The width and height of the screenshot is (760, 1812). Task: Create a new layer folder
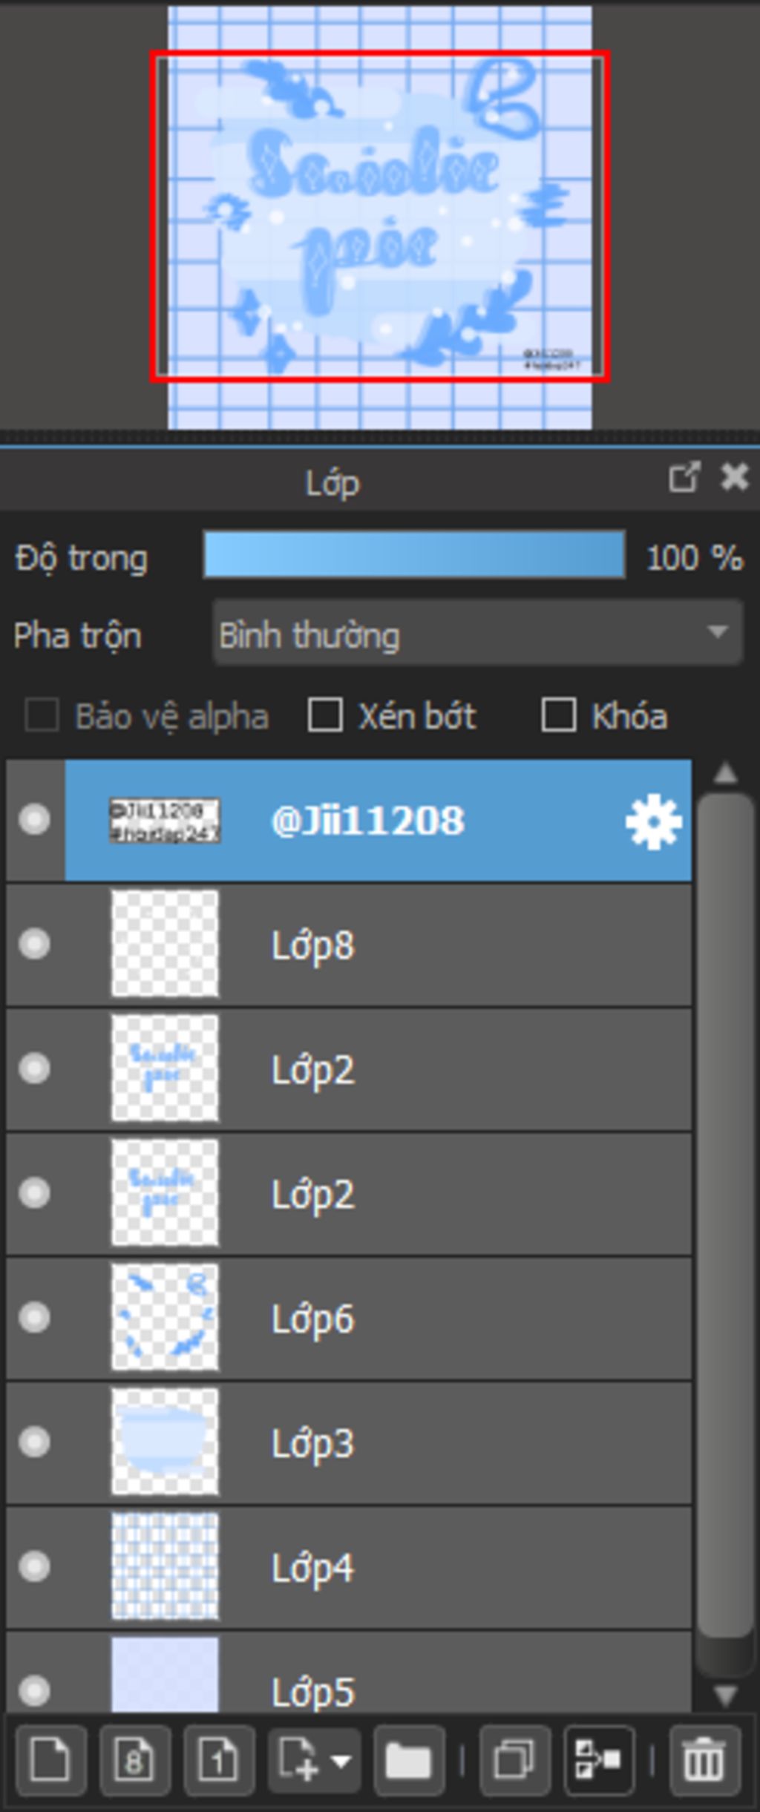coord(408,1760)
